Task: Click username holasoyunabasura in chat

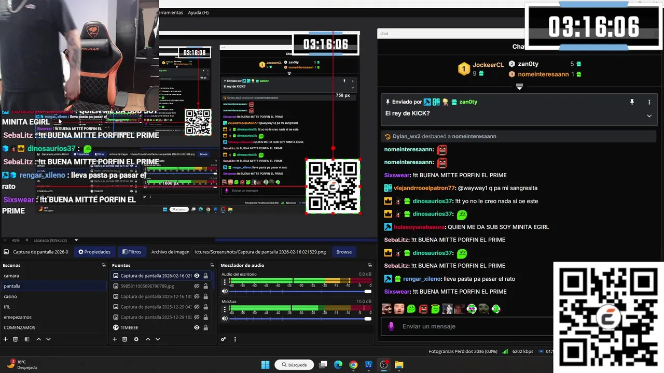Action: [419, 227]
